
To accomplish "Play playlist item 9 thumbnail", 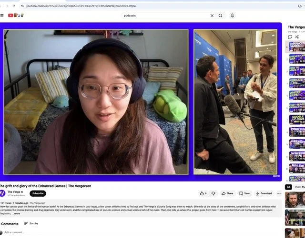I will click(x=297, y=144).
